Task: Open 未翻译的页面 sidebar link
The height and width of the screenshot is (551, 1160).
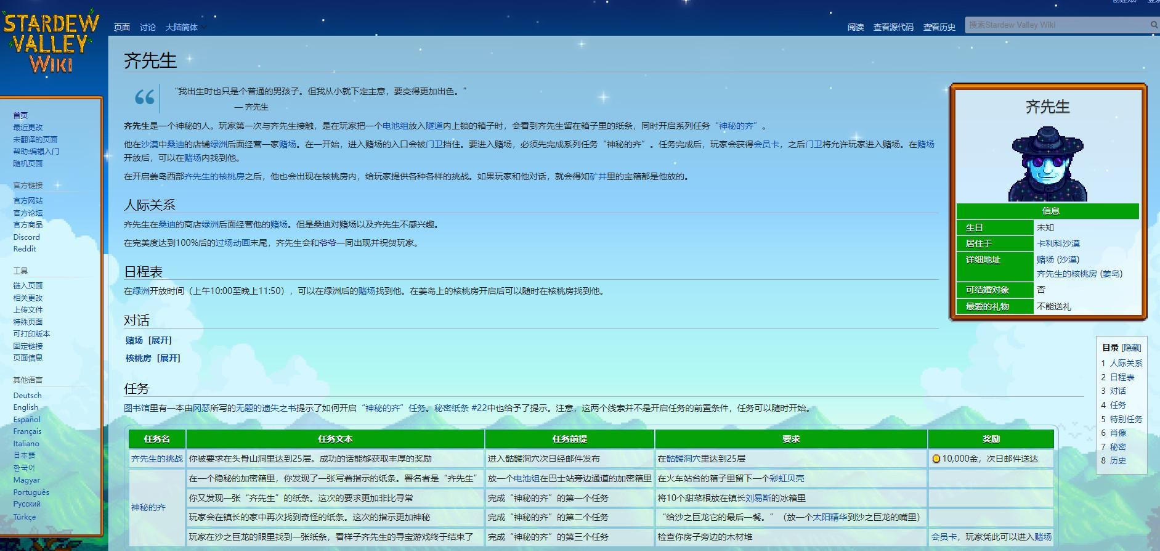Action: click(x=35, y=139)
